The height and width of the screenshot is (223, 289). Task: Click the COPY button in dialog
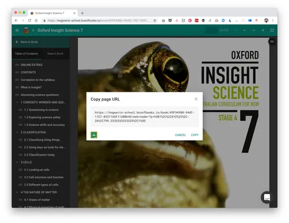click(195, 135)
